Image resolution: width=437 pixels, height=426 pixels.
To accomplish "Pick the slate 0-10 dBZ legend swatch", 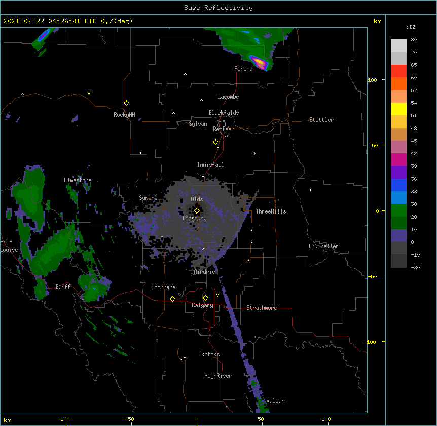I will pos(398,236).
